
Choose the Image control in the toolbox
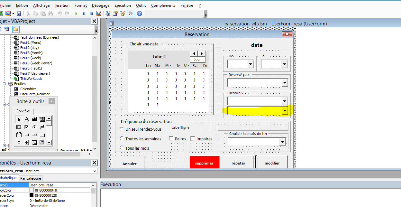[x=34, y=142]
